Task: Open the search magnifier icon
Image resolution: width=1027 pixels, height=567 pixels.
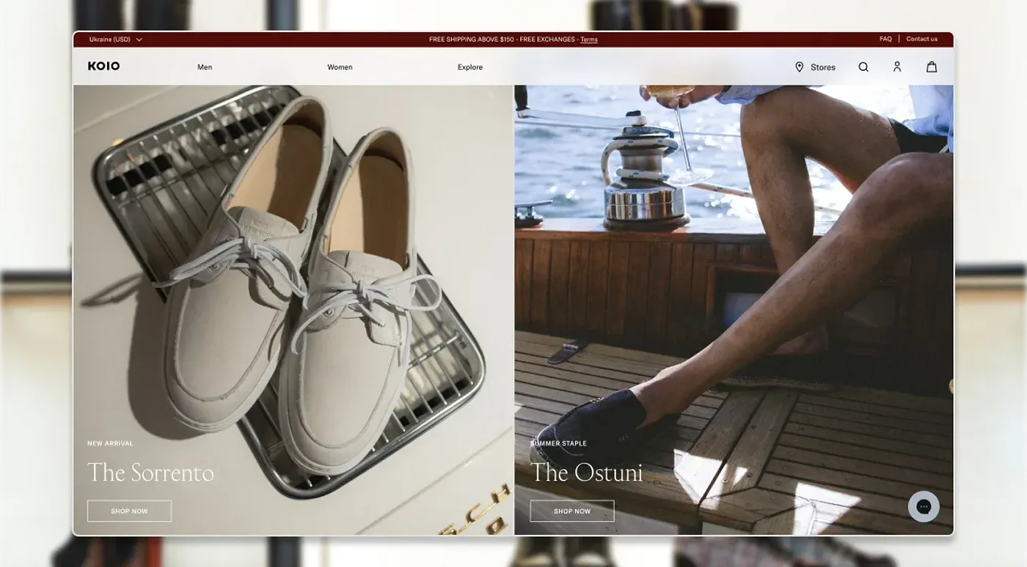Action: 863,67
